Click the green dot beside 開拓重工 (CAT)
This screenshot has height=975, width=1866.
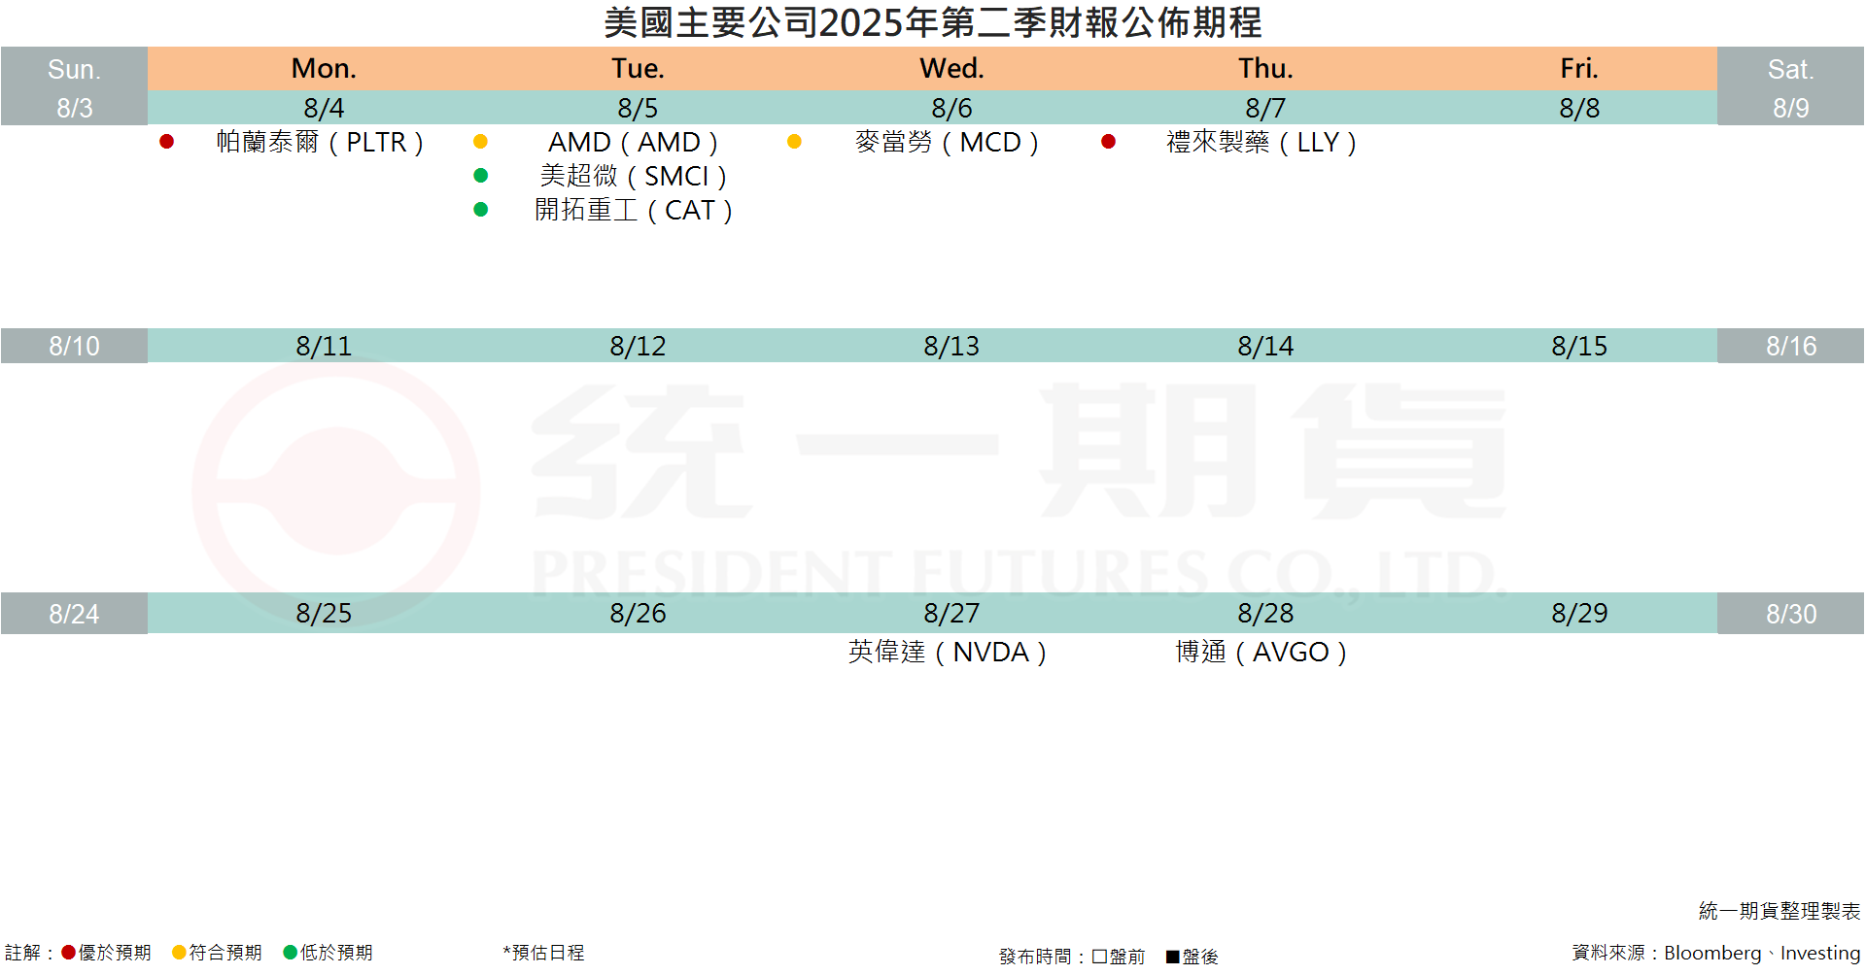click(x=480, y=210)
